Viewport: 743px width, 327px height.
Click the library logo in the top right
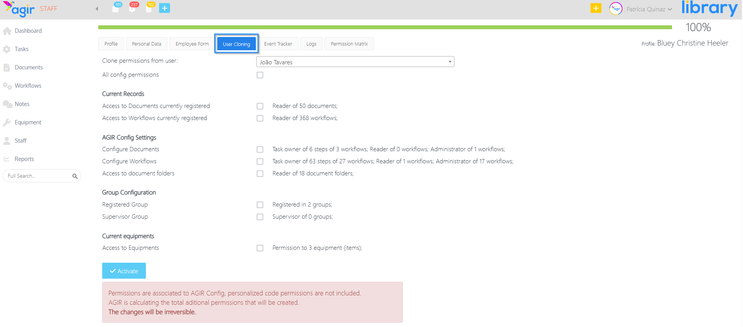click(x=709, y=9)
